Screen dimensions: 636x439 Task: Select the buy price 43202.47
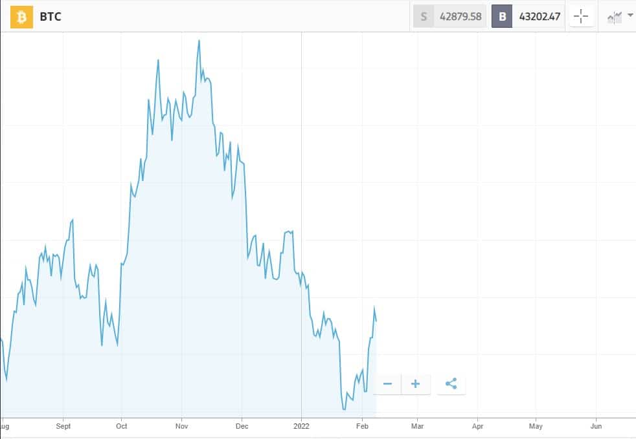539,17
